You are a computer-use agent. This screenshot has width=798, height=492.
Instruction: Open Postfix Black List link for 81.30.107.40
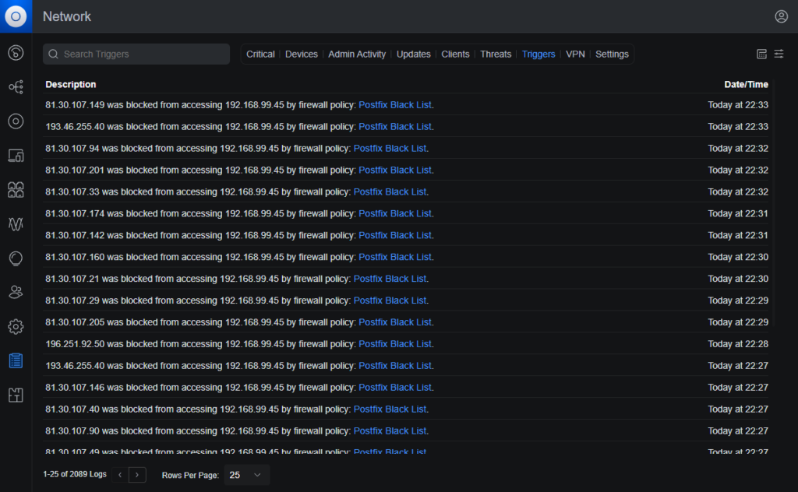(x=390, y=409)
